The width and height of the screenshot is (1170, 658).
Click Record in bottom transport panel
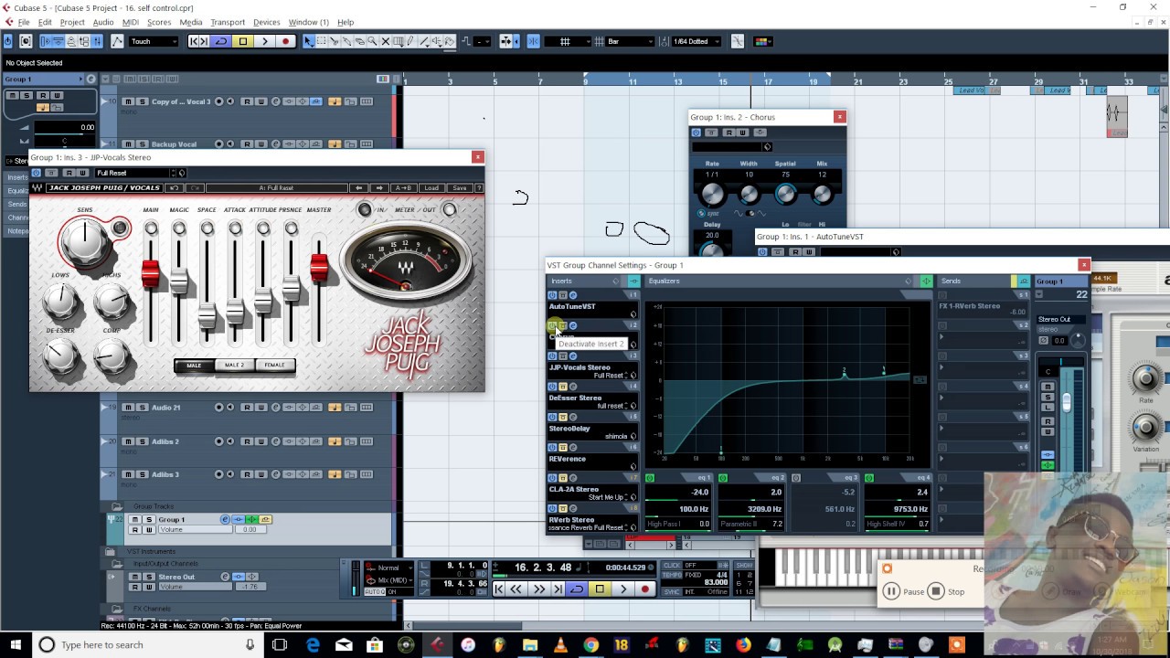[644, 589]
